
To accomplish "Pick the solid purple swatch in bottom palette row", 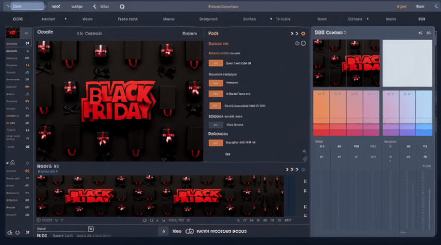I will 390,133.
